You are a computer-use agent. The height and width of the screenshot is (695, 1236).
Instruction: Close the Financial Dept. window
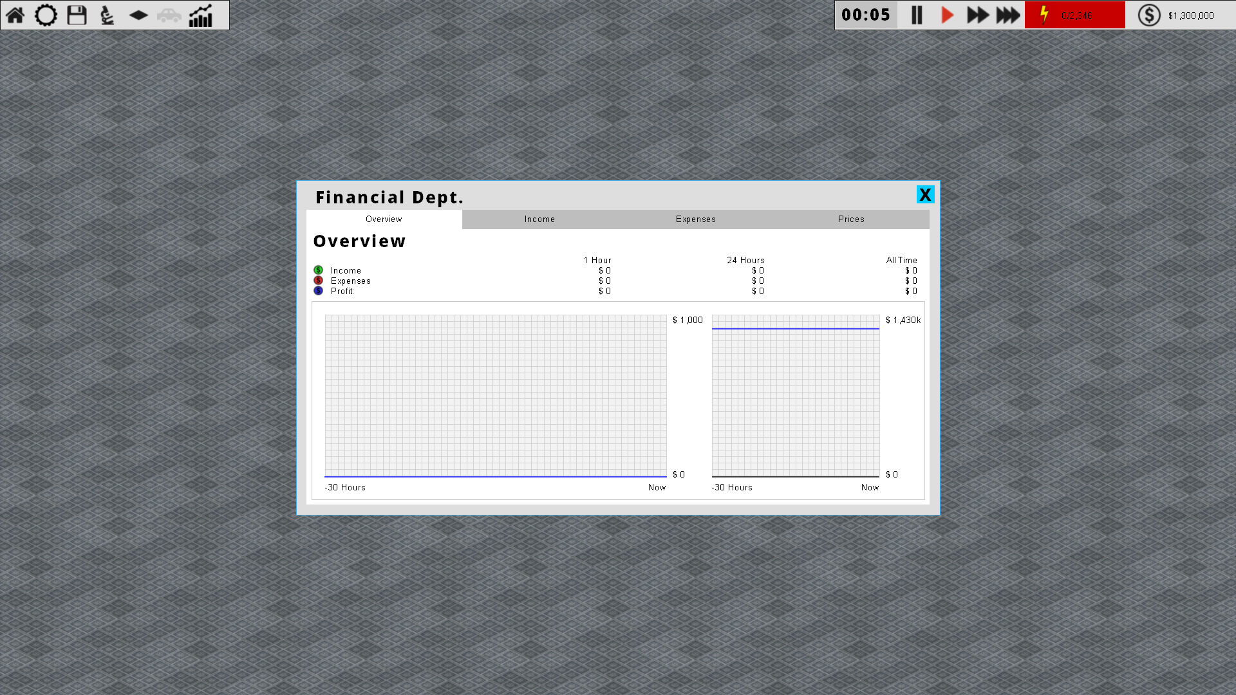point(925,194)
